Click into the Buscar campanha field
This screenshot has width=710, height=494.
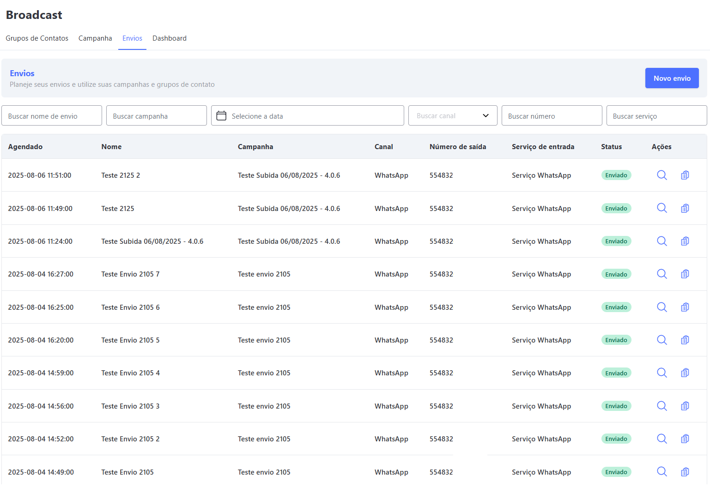[x=156, y=116]
